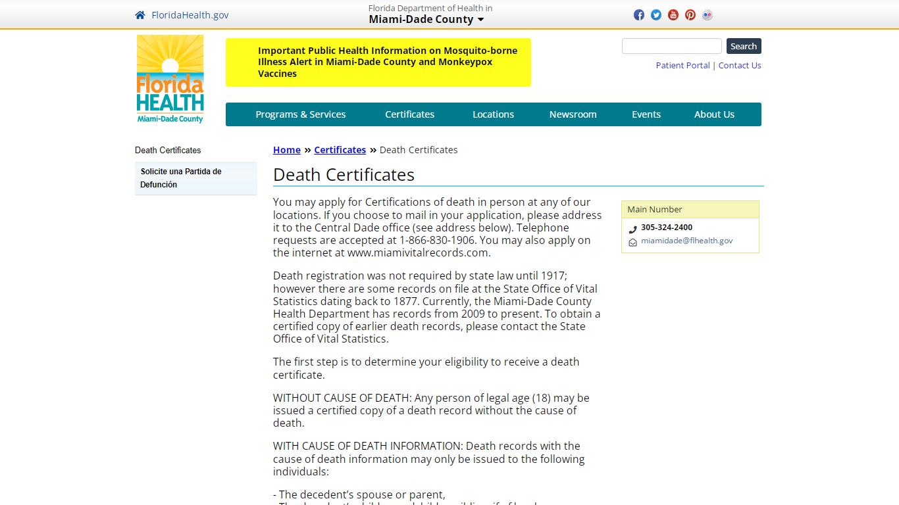
Task: Open the Twitter social icon
Action: click(x=656, y=15)
